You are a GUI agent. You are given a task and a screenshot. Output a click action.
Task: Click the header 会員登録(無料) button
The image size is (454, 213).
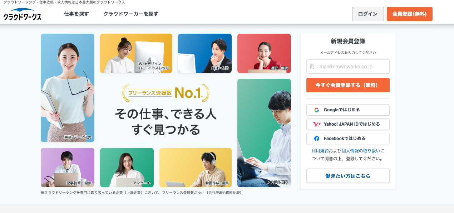[x=410, y=14]
